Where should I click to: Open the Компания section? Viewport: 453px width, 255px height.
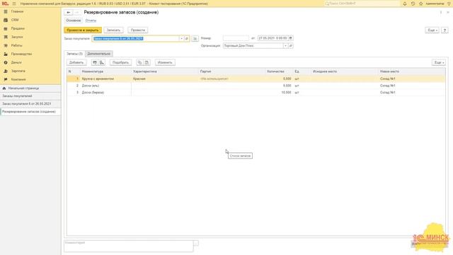[18, 79]
